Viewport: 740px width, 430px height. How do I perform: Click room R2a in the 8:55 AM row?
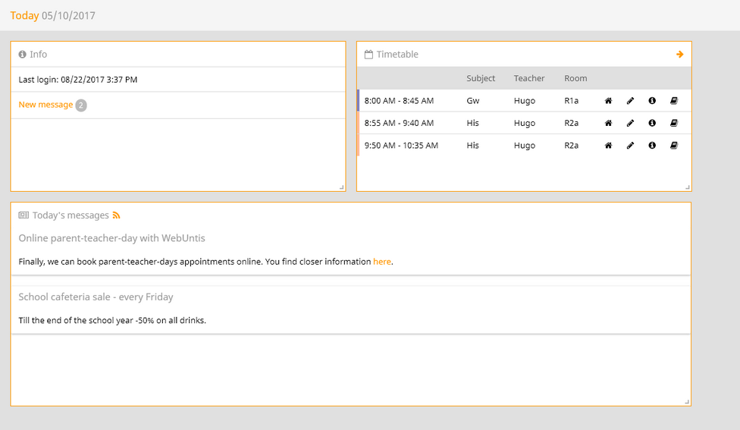571,123
